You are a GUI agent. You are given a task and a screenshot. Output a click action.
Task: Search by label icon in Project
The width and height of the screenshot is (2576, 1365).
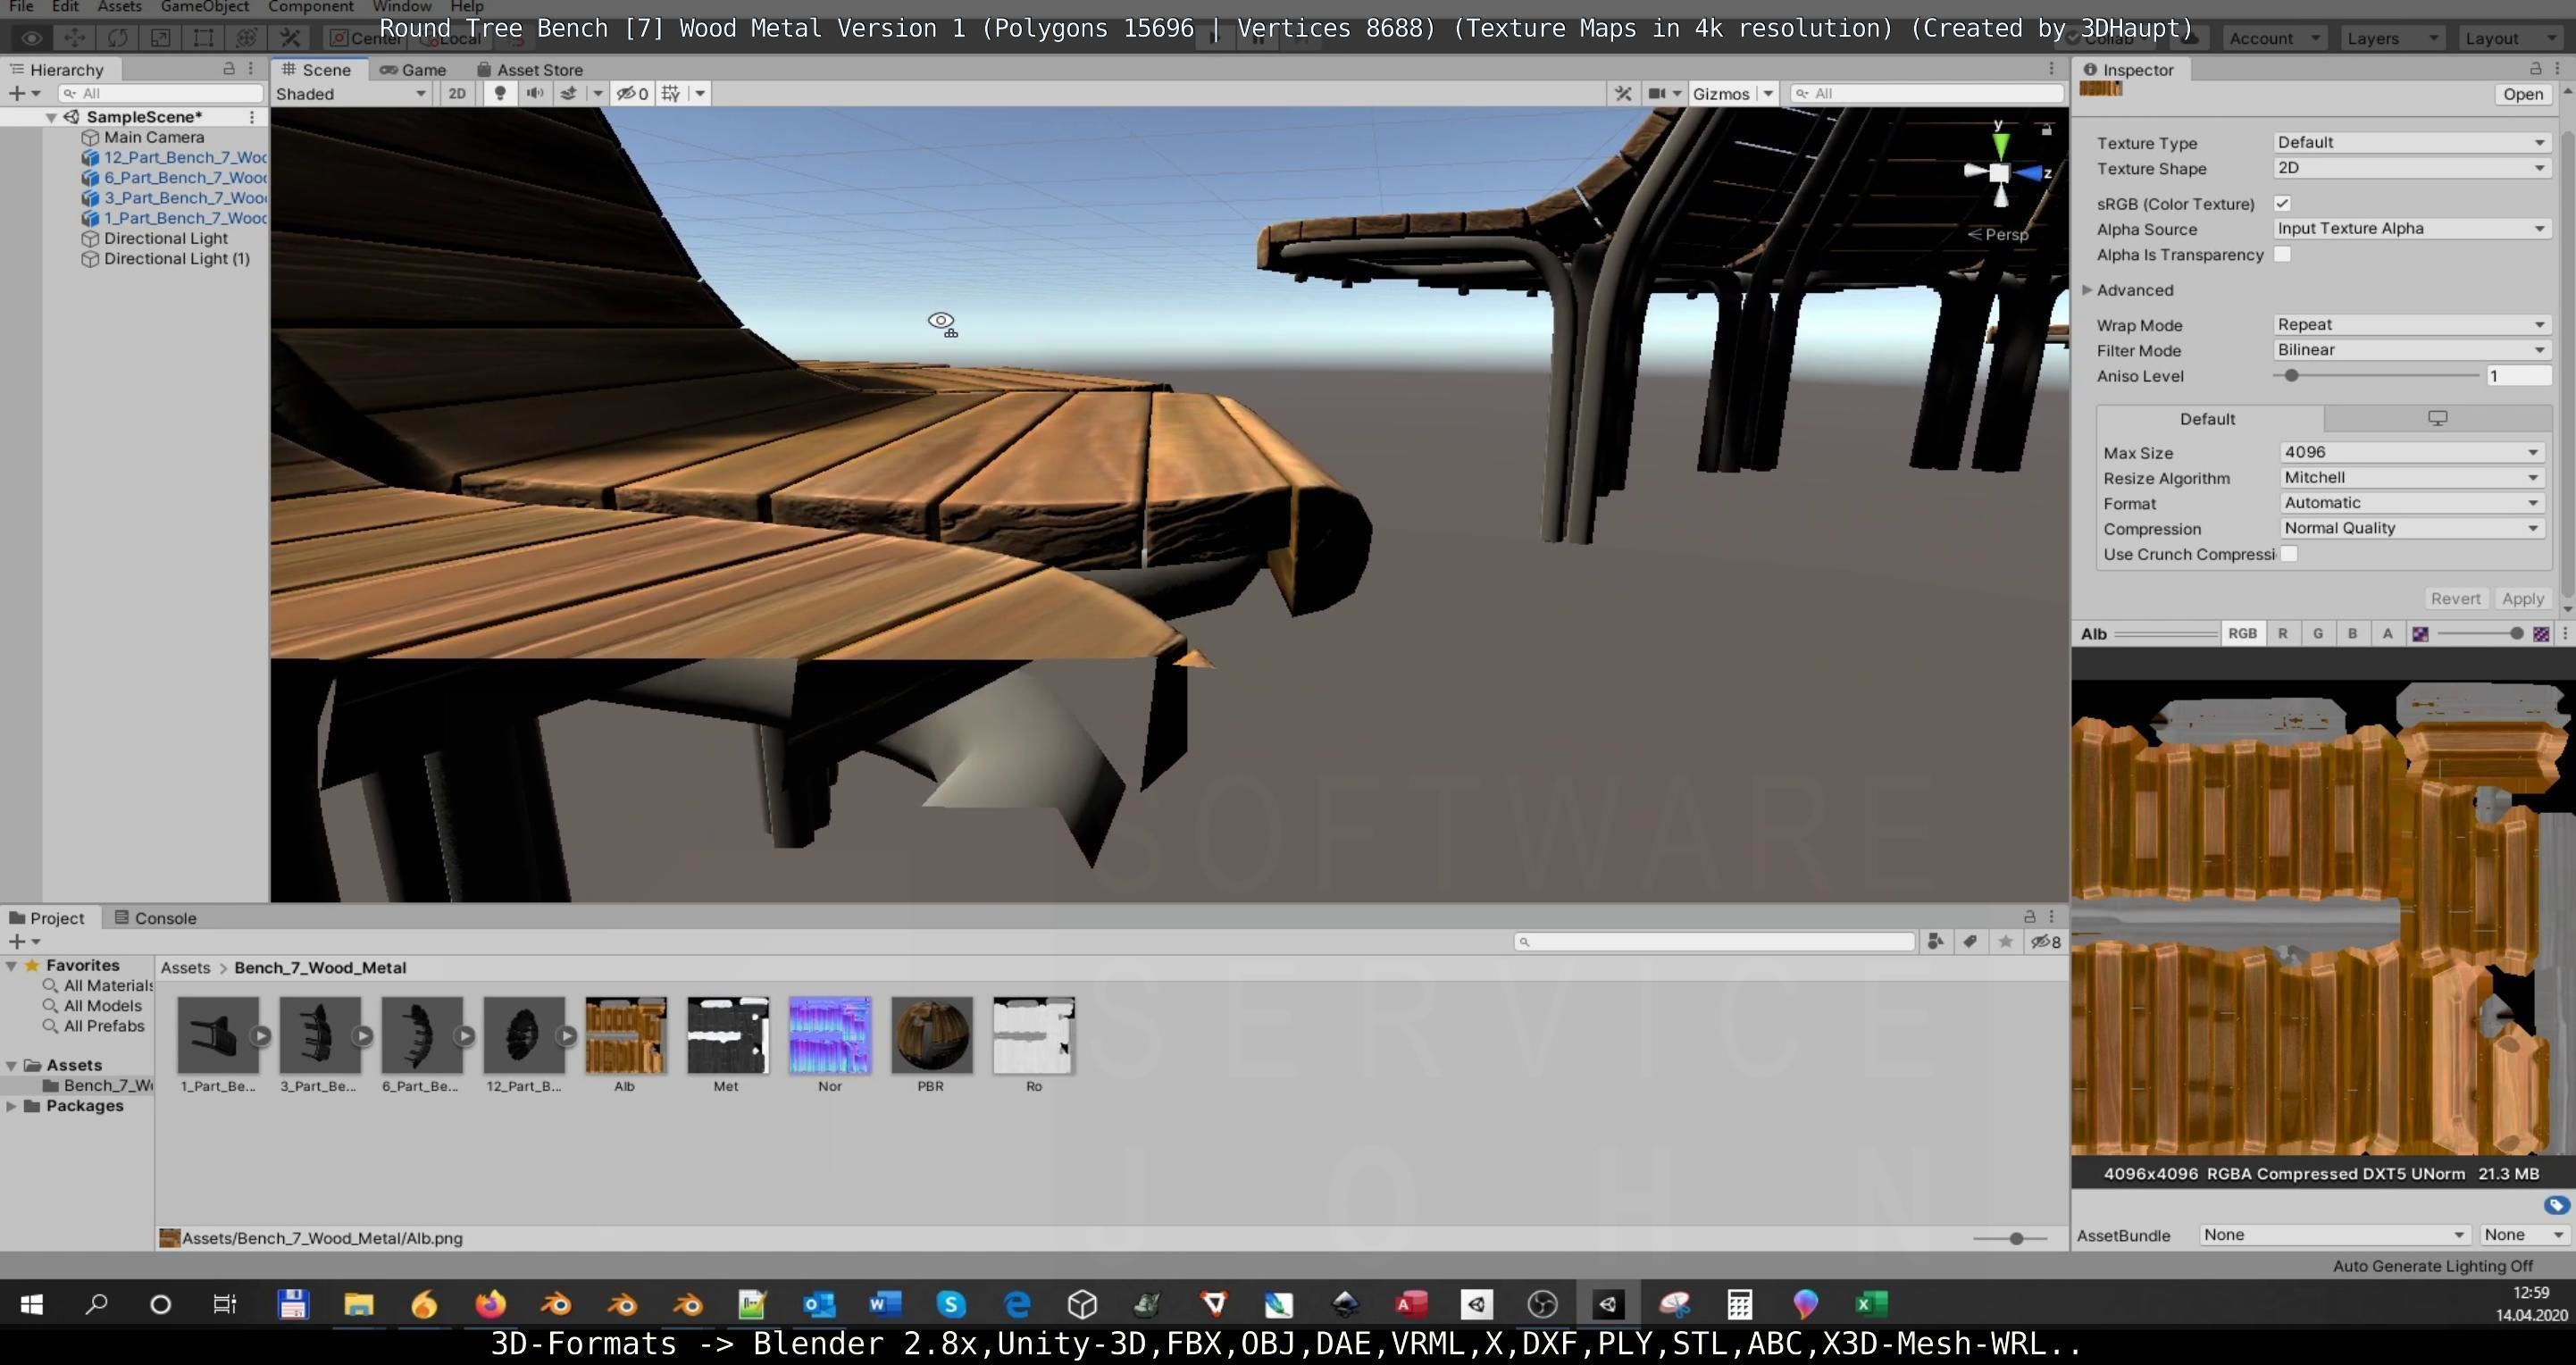pyautogui.click(x=1970, y=941)
